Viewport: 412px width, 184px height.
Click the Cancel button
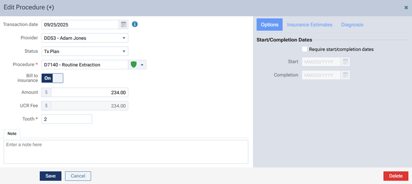point(78,176)
